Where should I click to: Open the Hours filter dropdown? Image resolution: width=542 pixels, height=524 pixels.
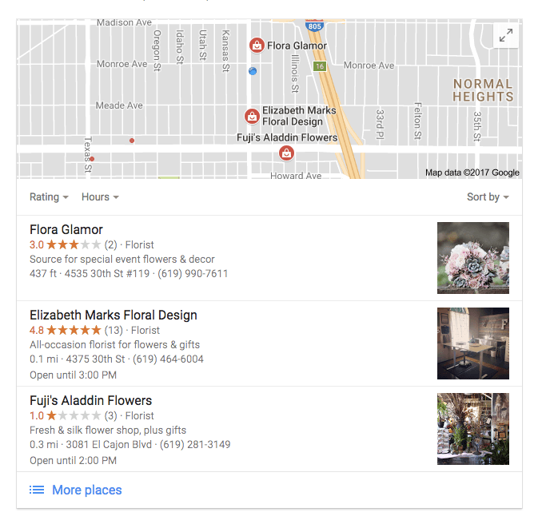(100, 196)
